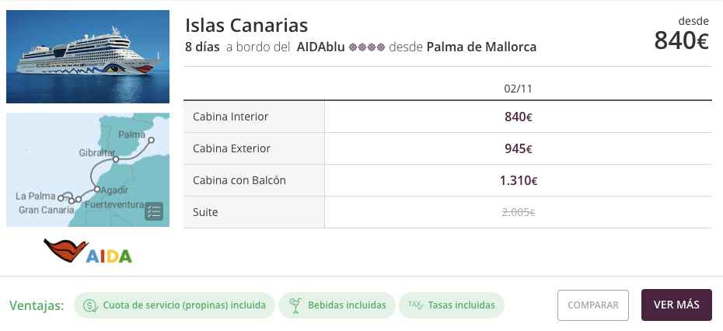
Task: Click the TAX icon in Tasas badge
Action: pos(415,305)
